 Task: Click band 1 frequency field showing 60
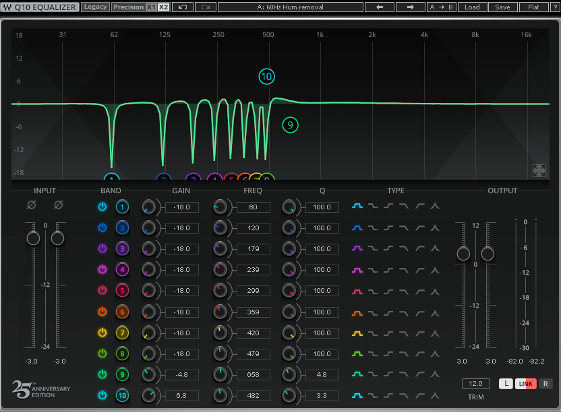point(254,207)
